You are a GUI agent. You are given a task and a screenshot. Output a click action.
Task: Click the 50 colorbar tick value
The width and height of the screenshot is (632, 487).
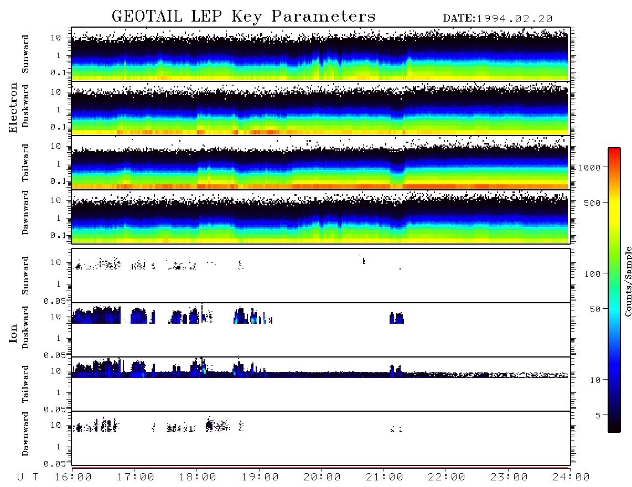coord(595,309)
